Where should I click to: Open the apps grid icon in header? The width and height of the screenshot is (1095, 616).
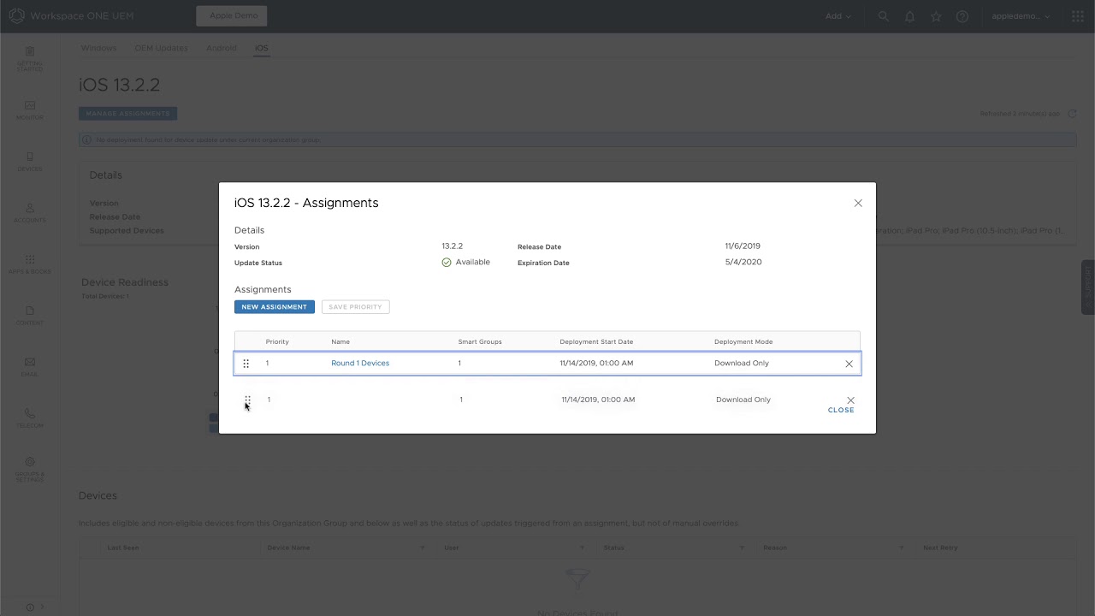coord(1076,16)
